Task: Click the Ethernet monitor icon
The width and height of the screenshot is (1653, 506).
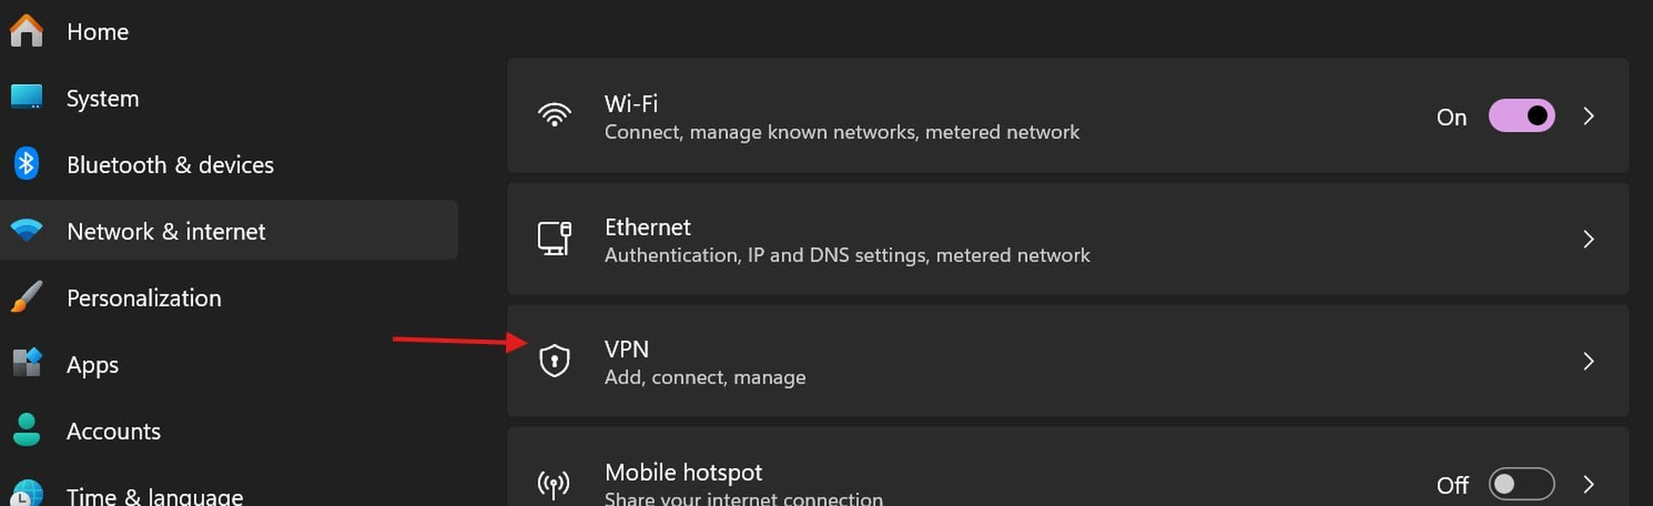Action: tap(554, 238)
